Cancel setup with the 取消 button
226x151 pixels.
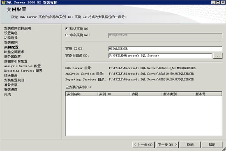pyautogui.click(x=190, y=145)
